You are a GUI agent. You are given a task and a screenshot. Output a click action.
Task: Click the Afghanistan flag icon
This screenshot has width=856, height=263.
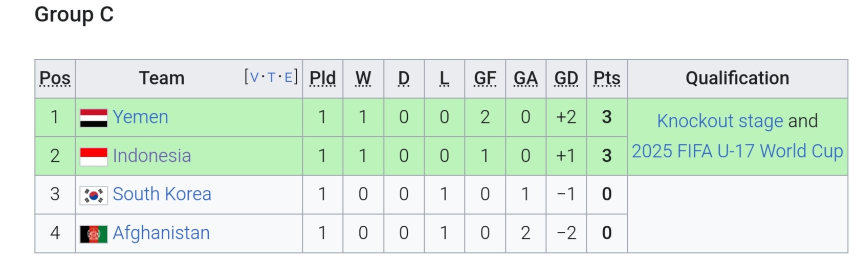(94, 234)
